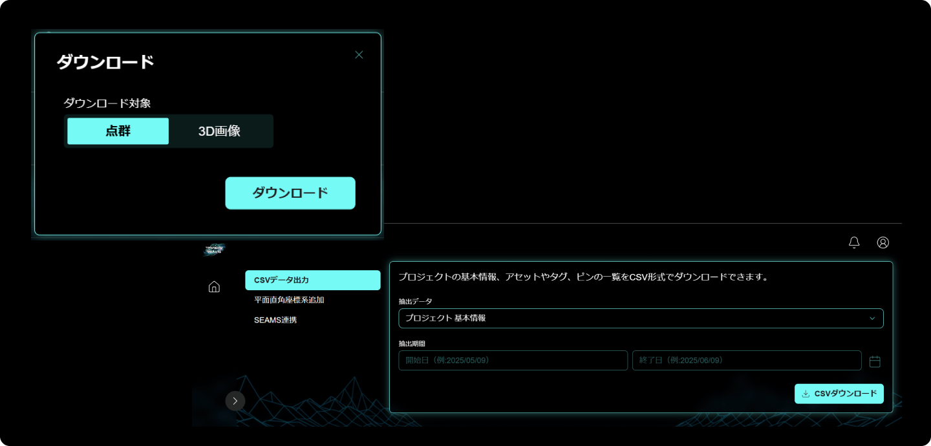Focus the 終了日 end date field
This screenshot has height=446, width=931.
[x=746, y=360]
